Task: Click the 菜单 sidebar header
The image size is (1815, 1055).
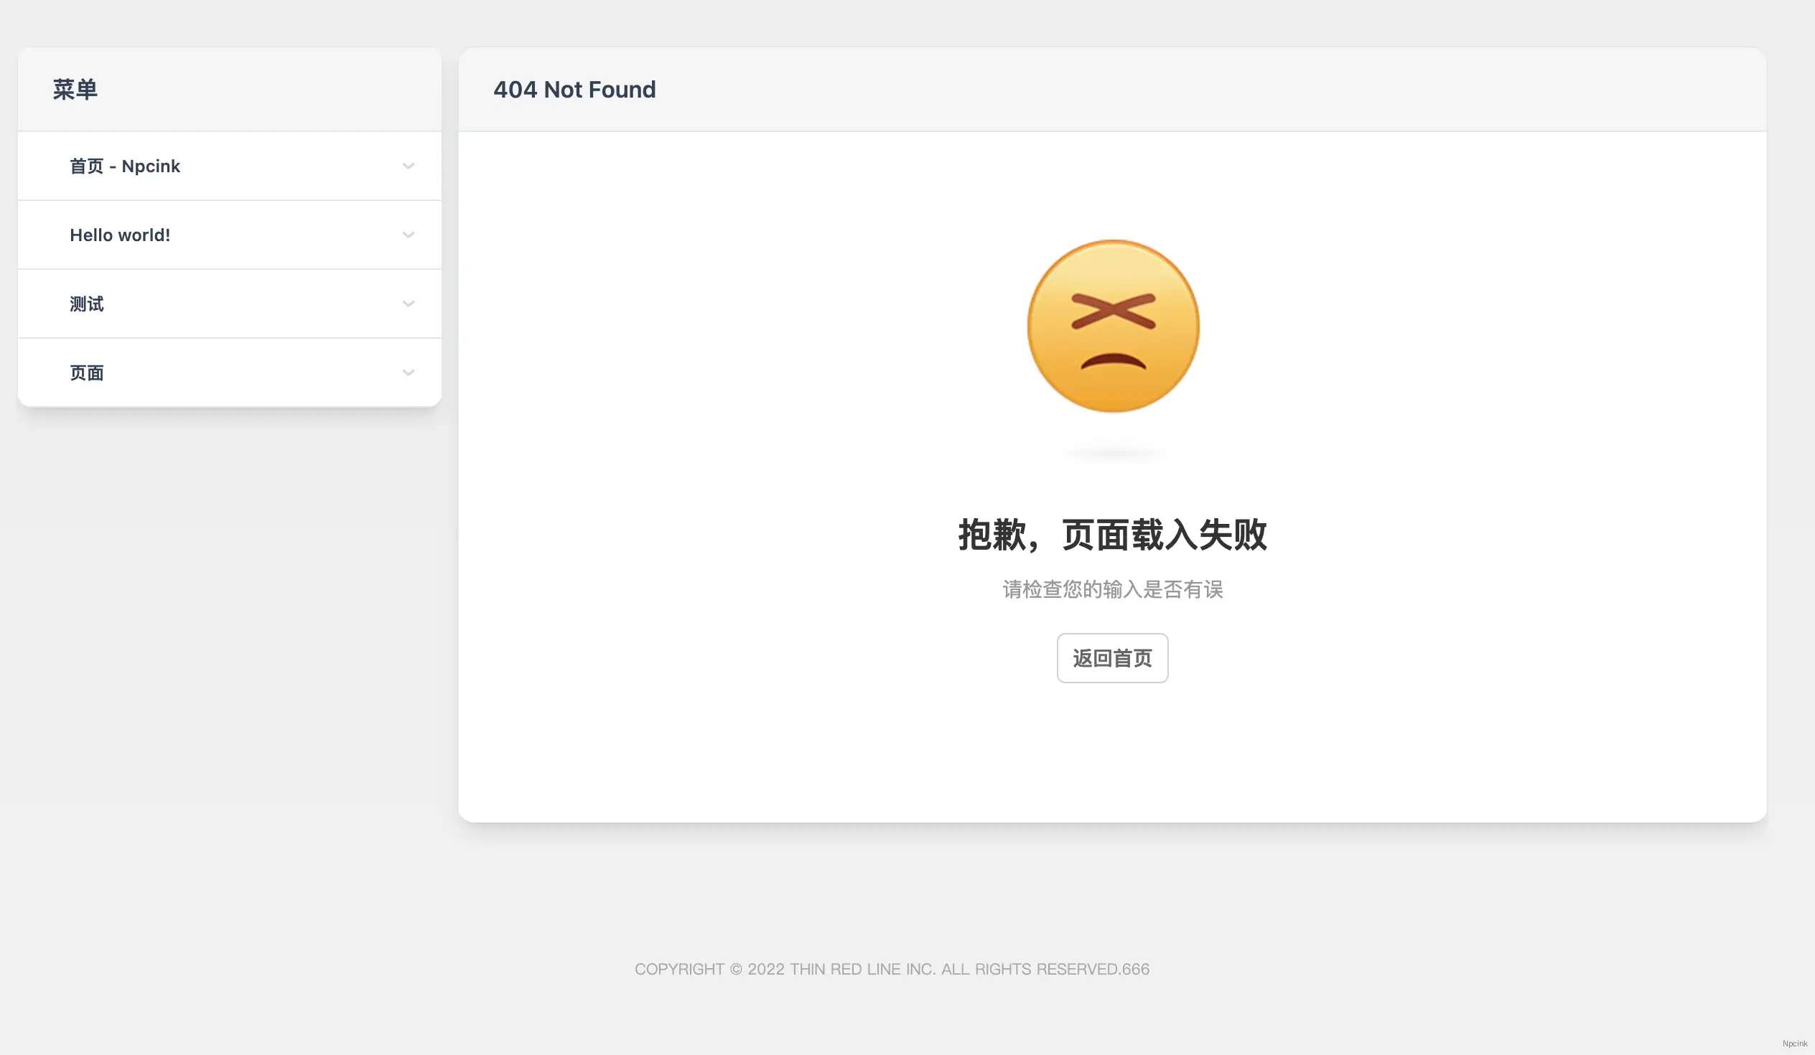Action: tap(73, 89)
